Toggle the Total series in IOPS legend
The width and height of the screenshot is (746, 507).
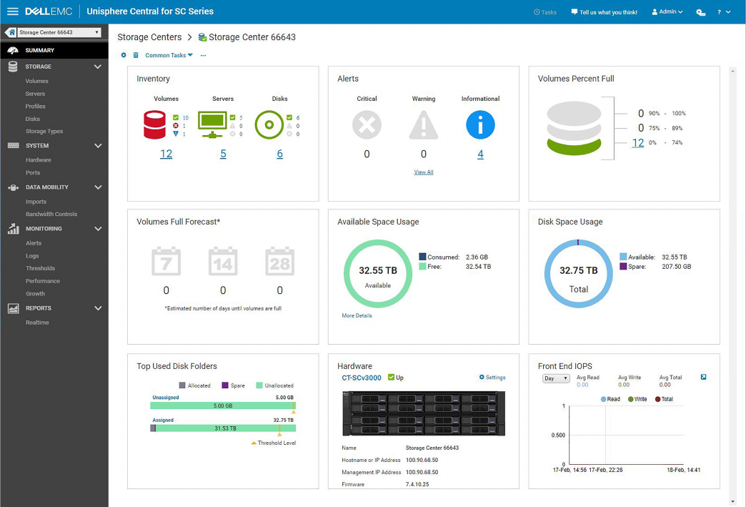pos(664,399)
